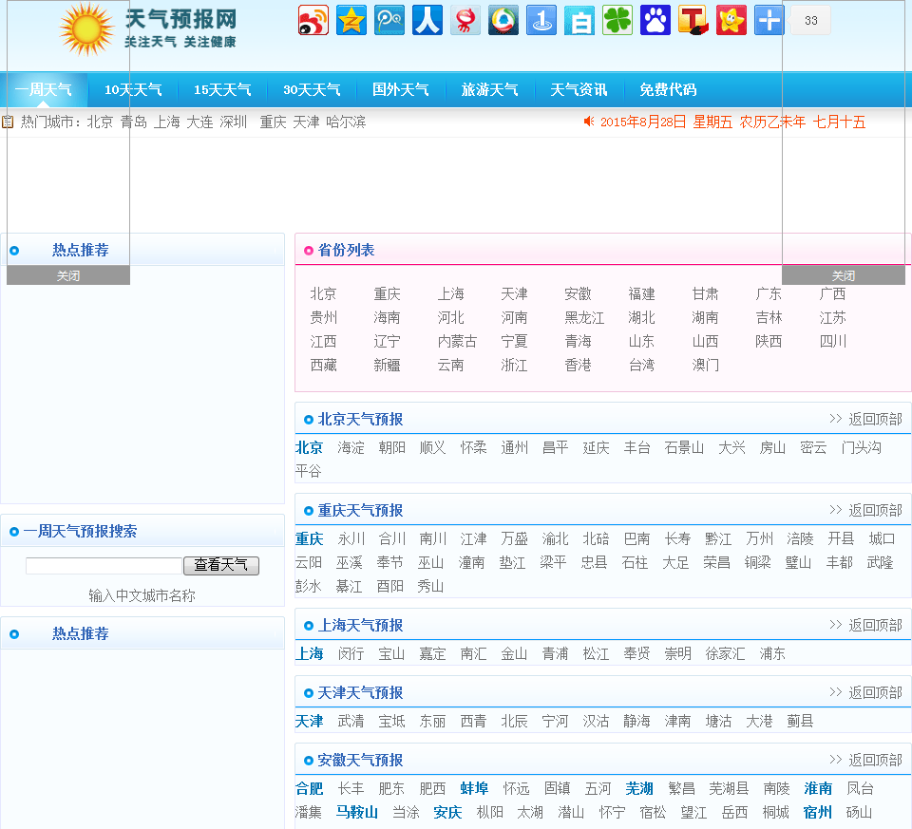Click the share count 33 bubble
Image resolution: width=912 pixels, height=829 pixels.
[810, 20]
